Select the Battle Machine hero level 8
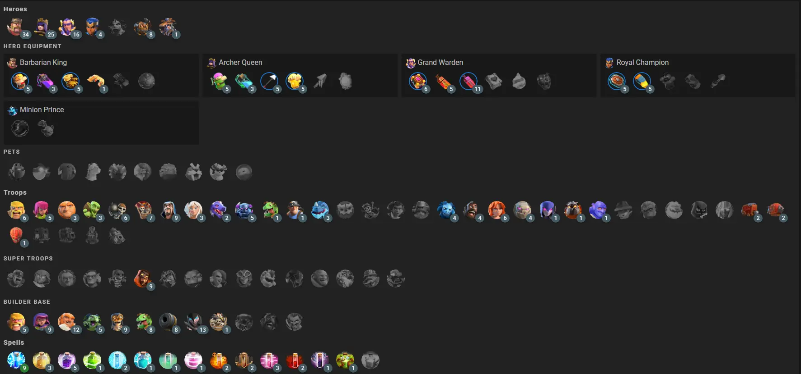Screen dimensions: 801x374 pyautogui.click(x=143, y=27)
